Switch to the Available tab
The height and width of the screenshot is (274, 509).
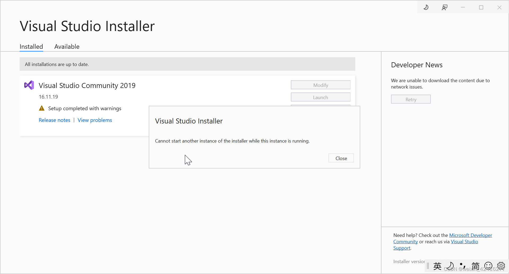(67, 47)
